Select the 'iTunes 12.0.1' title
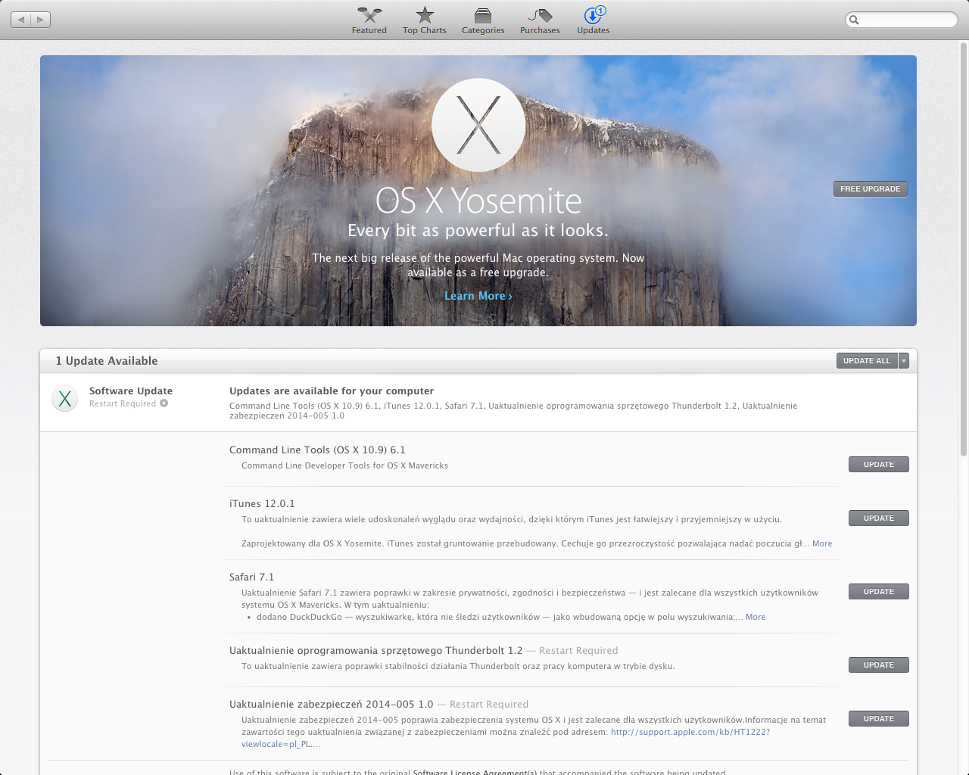This screenshot has height=775, width=969. [x=262, y=503]
